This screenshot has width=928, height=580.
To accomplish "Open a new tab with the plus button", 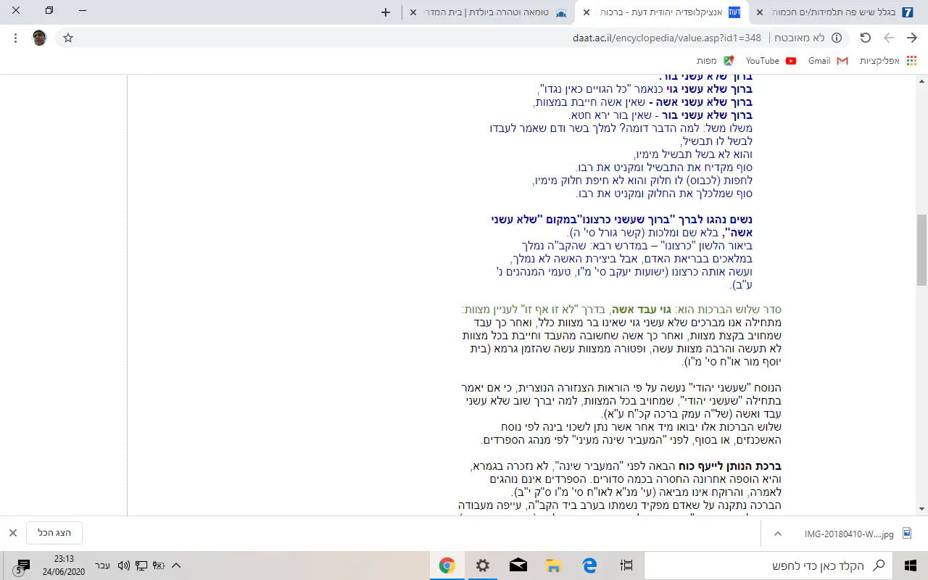I will coord(386,12).
